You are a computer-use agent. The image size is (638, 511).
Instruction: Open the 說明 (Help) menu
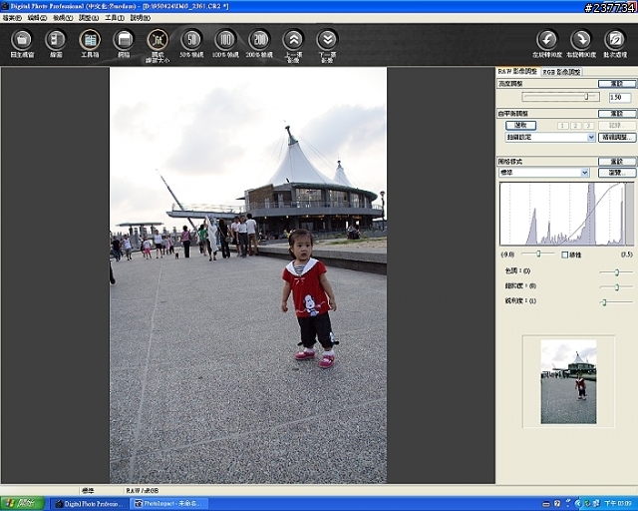click(x=140, y=18)
